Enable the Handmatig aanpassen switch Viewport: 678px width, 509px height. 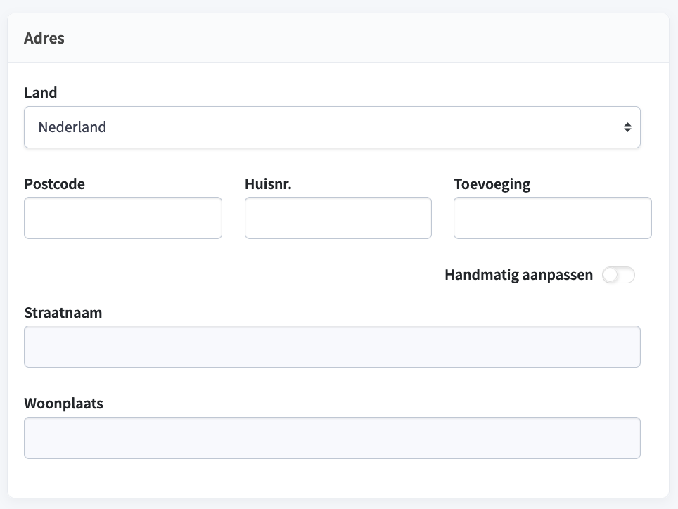618,275
